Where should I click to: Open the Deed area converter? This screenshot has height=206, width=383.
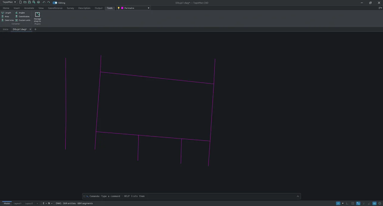pyautogui.click(x=7, y=20)
